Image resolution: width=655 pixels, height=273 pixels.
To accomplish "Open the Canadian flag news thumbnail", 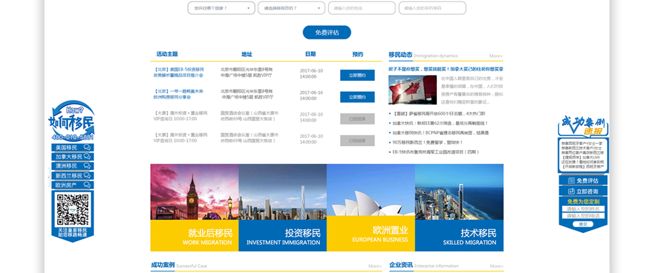I will [412, 90].
